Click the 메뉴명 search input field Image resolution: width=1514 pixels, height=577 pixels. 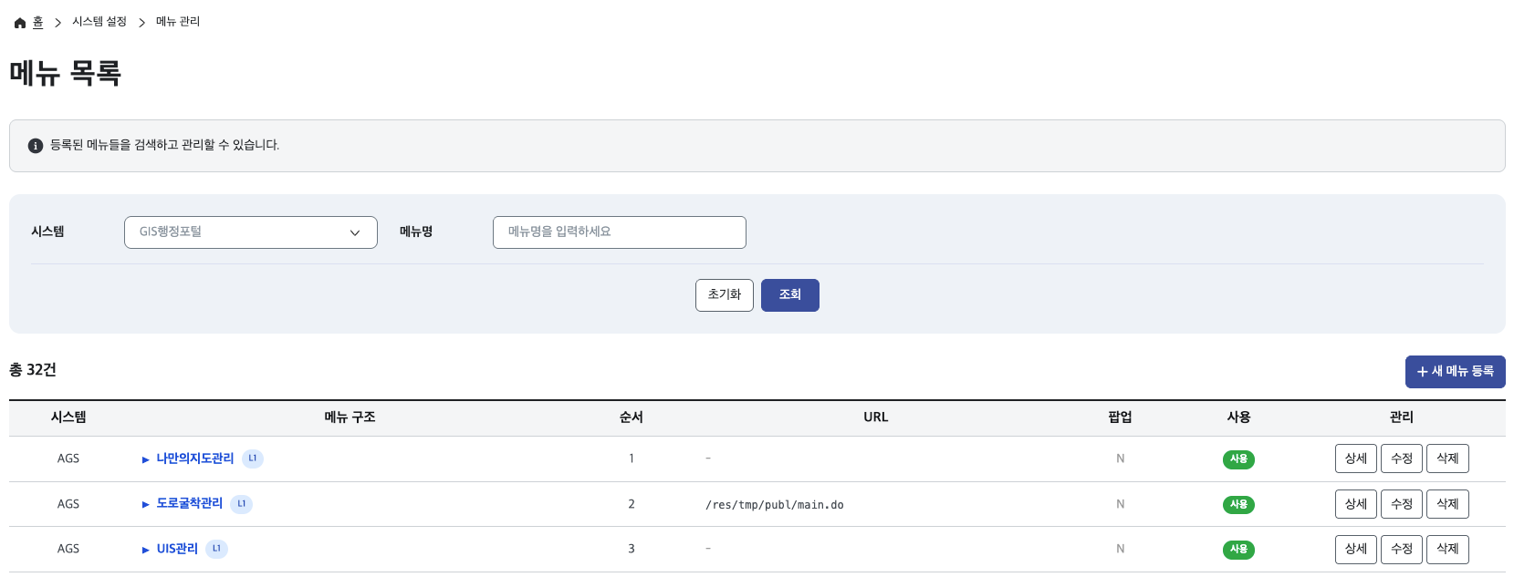[619, 232]
